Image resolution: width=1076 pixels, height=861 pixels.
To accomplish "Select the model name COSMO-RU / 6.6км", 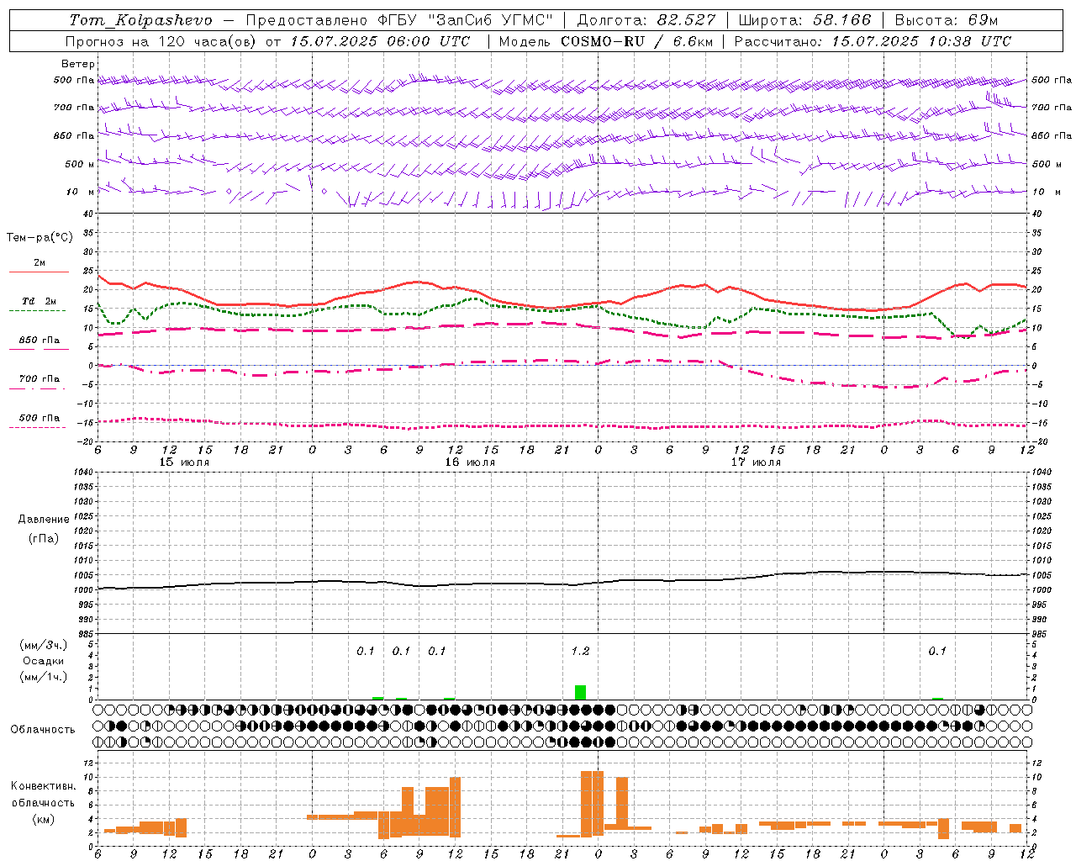I will (x=637, y=41).
